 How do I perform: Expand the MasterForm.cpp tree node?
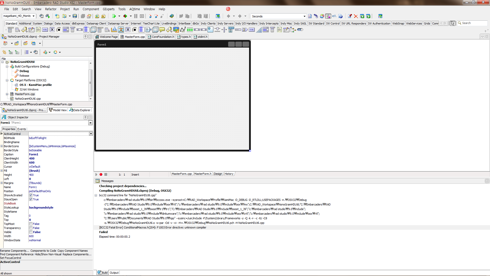[x=7, y=94]
